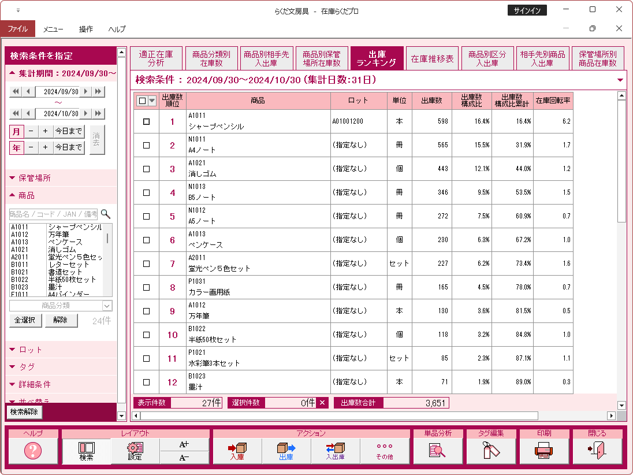Expand the ロット filter section
The image size is (633, 475).
coord(31,350)
